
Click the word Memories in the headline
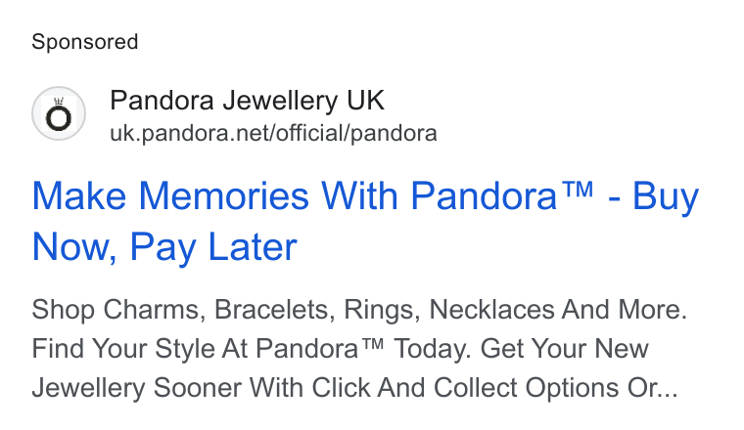click(224, 196)
